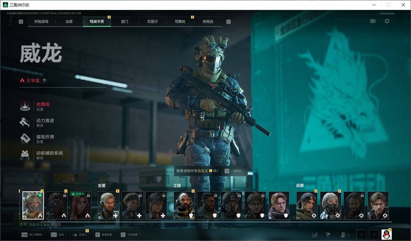
Task: Click the Tab 进入特勤处 button
Action: (32, 235)
